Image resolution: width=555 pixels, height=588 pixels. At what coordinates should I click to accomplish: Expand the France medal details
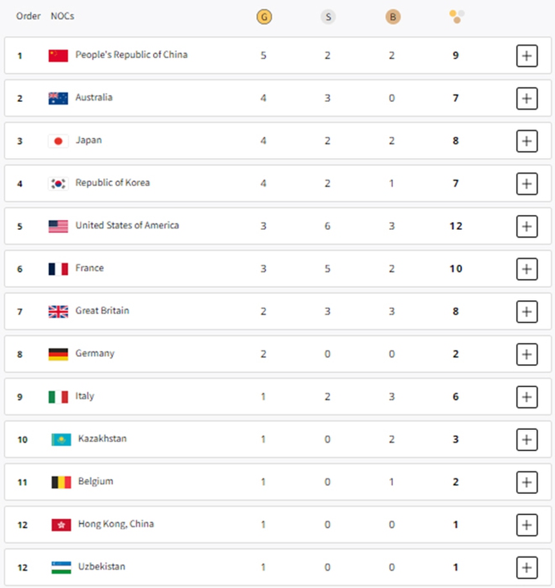point(527,269)
